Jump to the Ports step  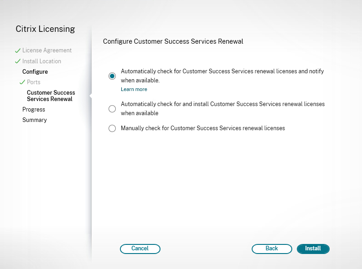[34, 82]
